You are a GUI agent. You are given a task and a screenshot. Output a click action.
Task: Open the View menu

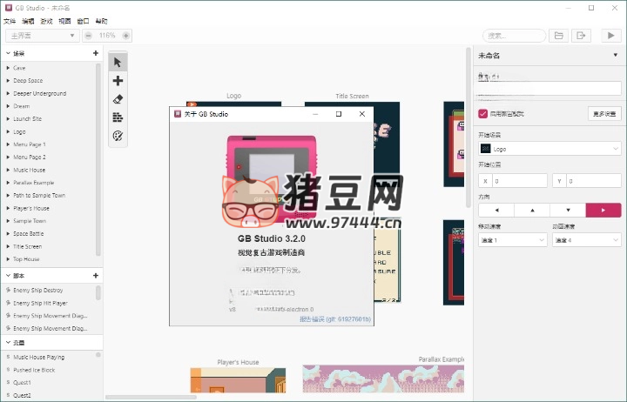[64, 21]
